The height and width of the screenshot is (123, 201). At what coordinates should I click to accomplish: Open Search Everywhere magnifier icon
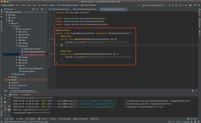pos(199,5)
